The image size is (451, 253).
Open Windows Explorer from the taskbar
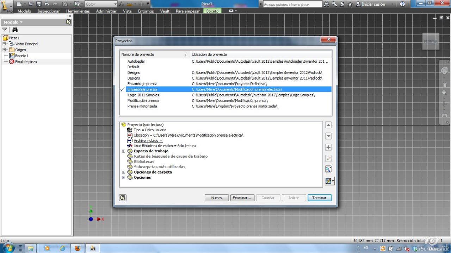point(30,248)
